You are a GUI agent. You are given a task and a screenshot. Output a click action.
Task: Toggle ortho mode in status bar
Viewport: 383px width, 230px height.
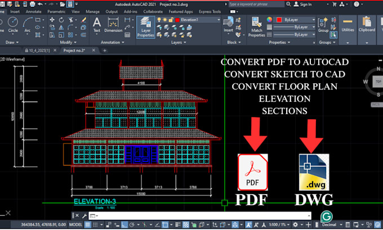coord(124,224)
